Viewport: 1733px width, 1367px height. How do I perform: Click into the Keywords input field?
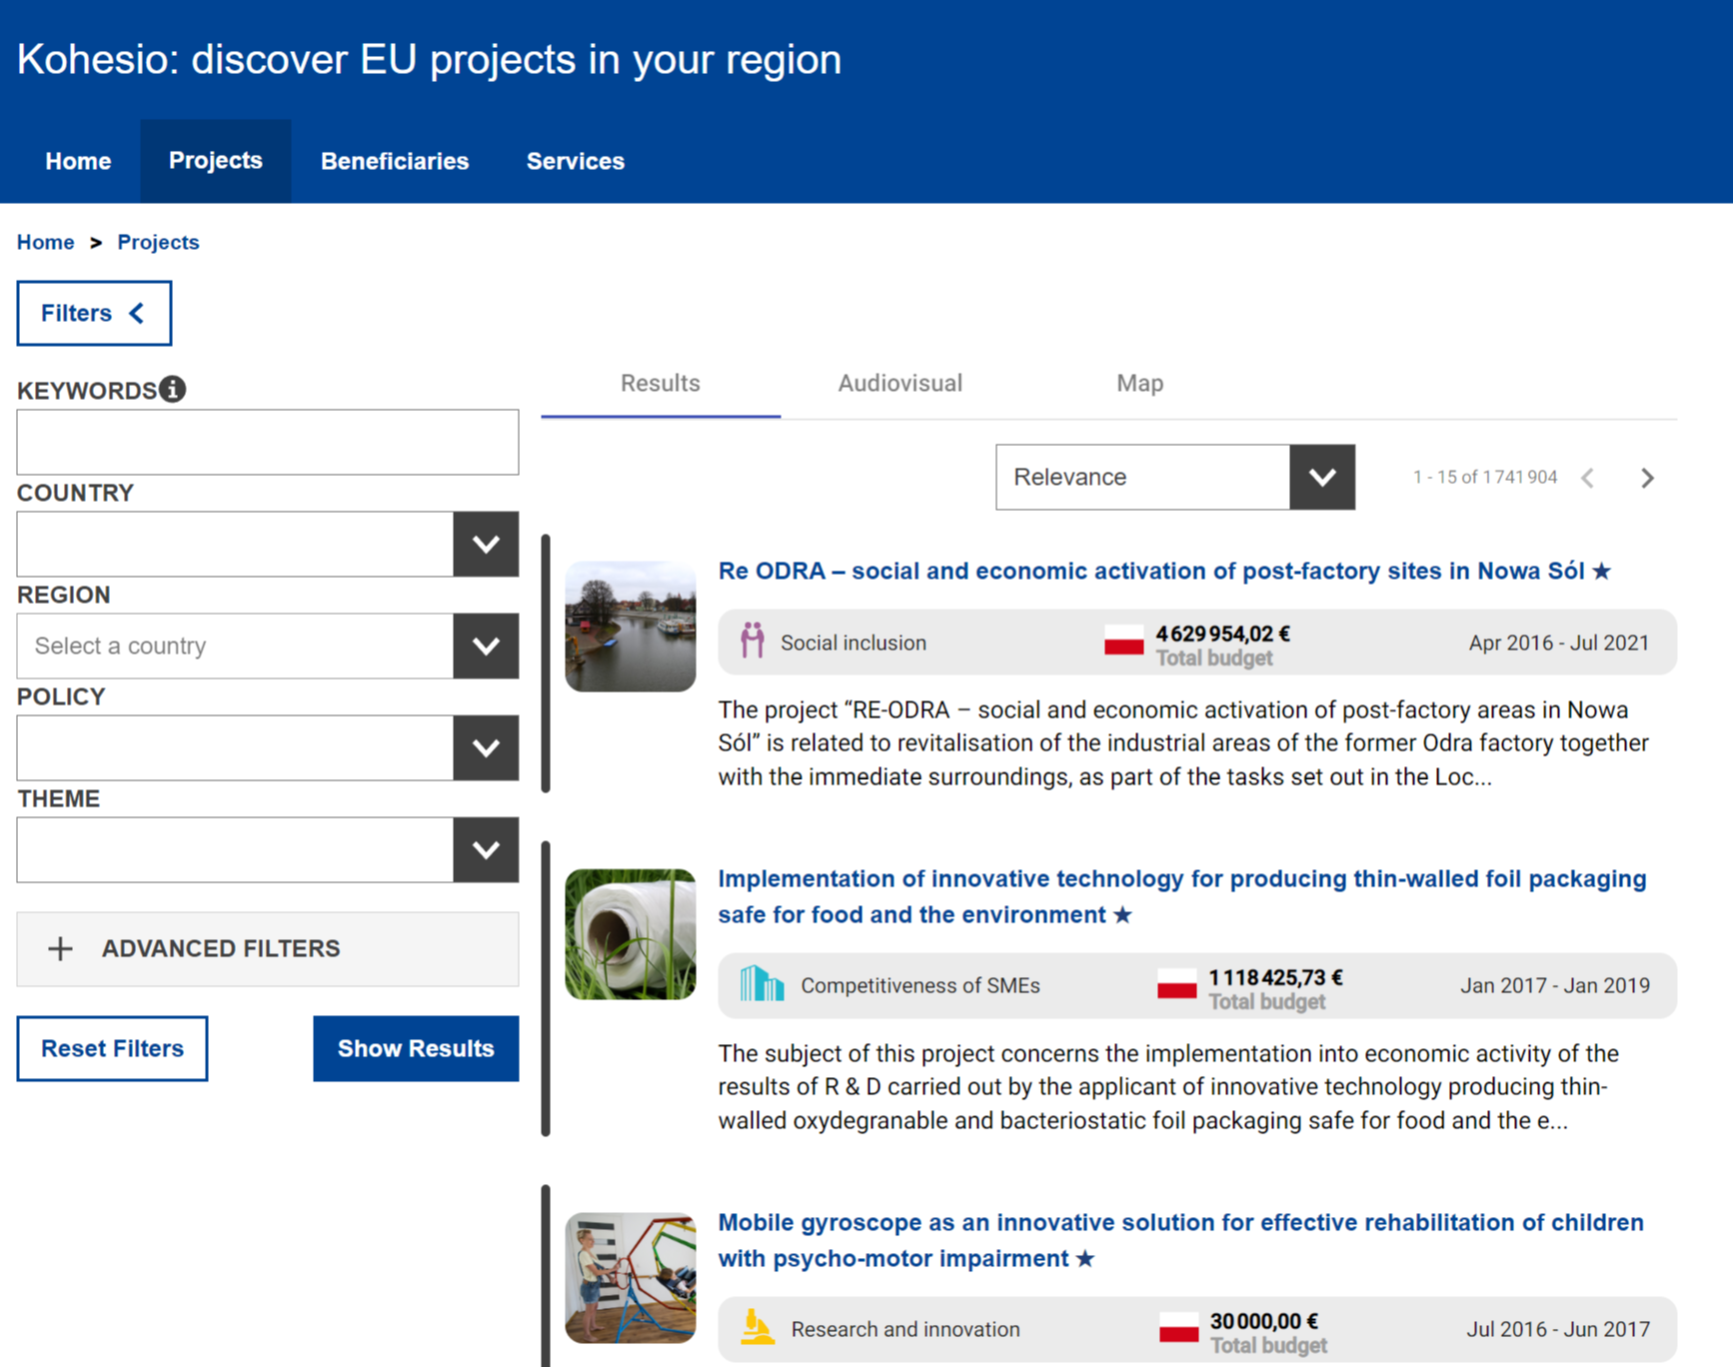tap(267, 442)
